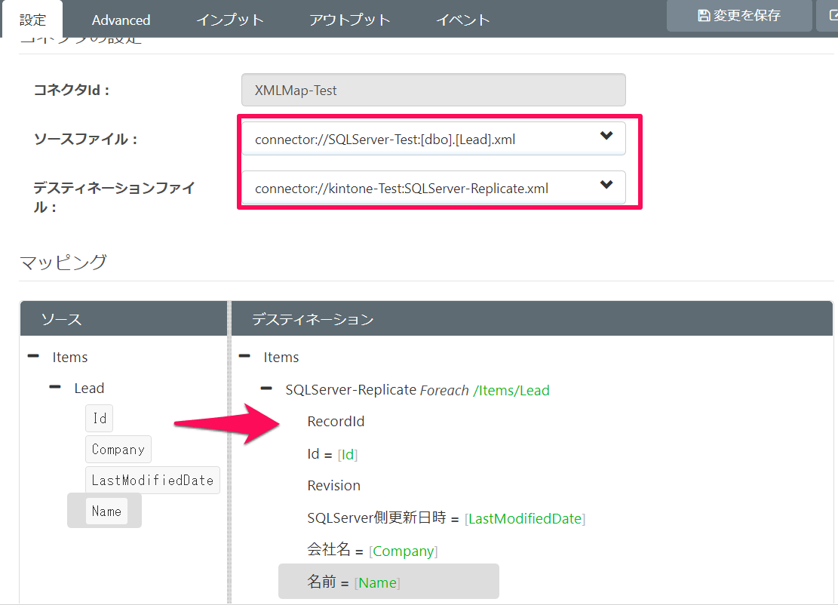Select the destination RecordId field
The width and height of the screenshot is (838, 605).
[336, 421]
